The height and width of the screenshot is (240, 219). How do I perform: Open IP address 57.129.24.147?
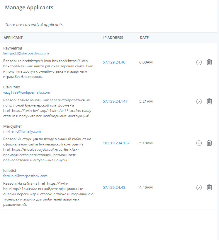point(115,102)
